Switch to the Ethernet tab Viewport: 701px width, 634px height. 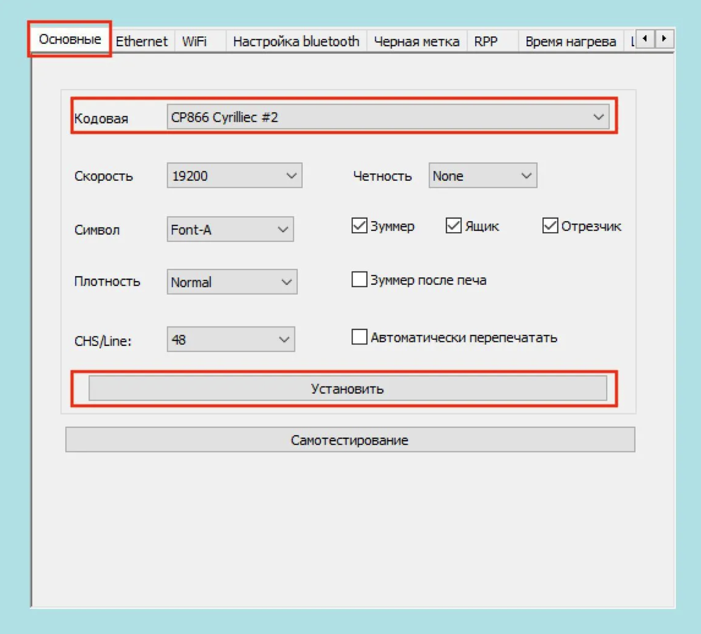(142, 41)
